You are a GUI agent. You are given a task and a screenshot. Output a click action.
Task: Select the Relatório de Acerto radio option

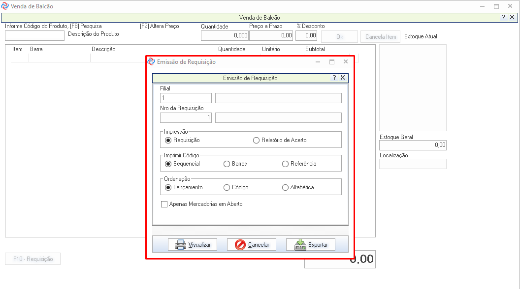(256, 140)
